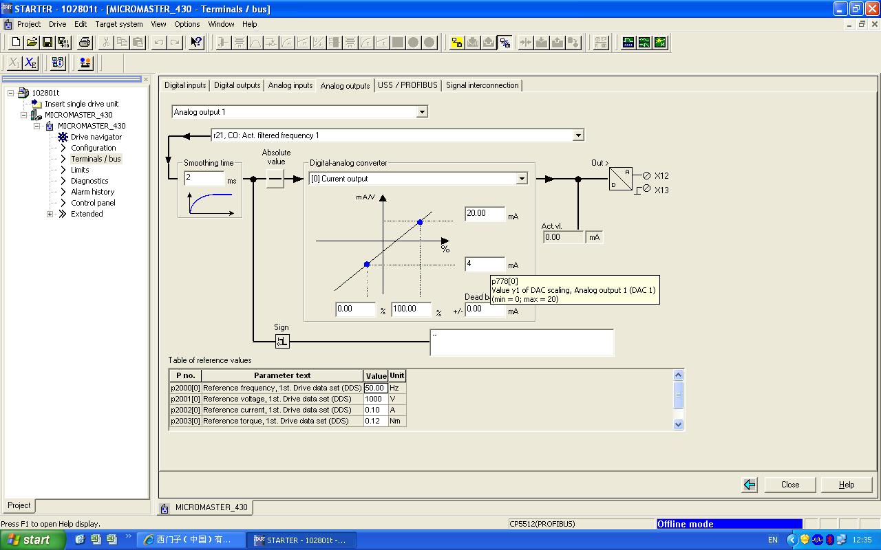
Task: Click the EN language indicator in system tray
Action: point(773,540)
